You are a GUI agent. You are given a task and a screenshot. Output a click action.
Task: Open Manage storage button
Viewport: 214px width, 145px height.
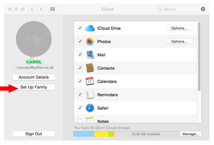(191, 134)
